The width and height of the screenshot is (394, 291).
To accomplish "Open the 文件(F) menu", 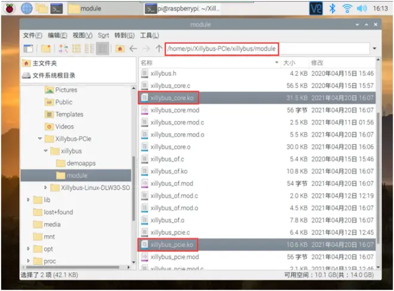I will pyautogui.click(x=33, y=35).
